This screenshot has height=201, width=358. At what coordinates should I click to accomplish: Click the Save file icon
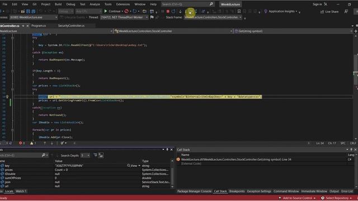[x=28, y=11]
